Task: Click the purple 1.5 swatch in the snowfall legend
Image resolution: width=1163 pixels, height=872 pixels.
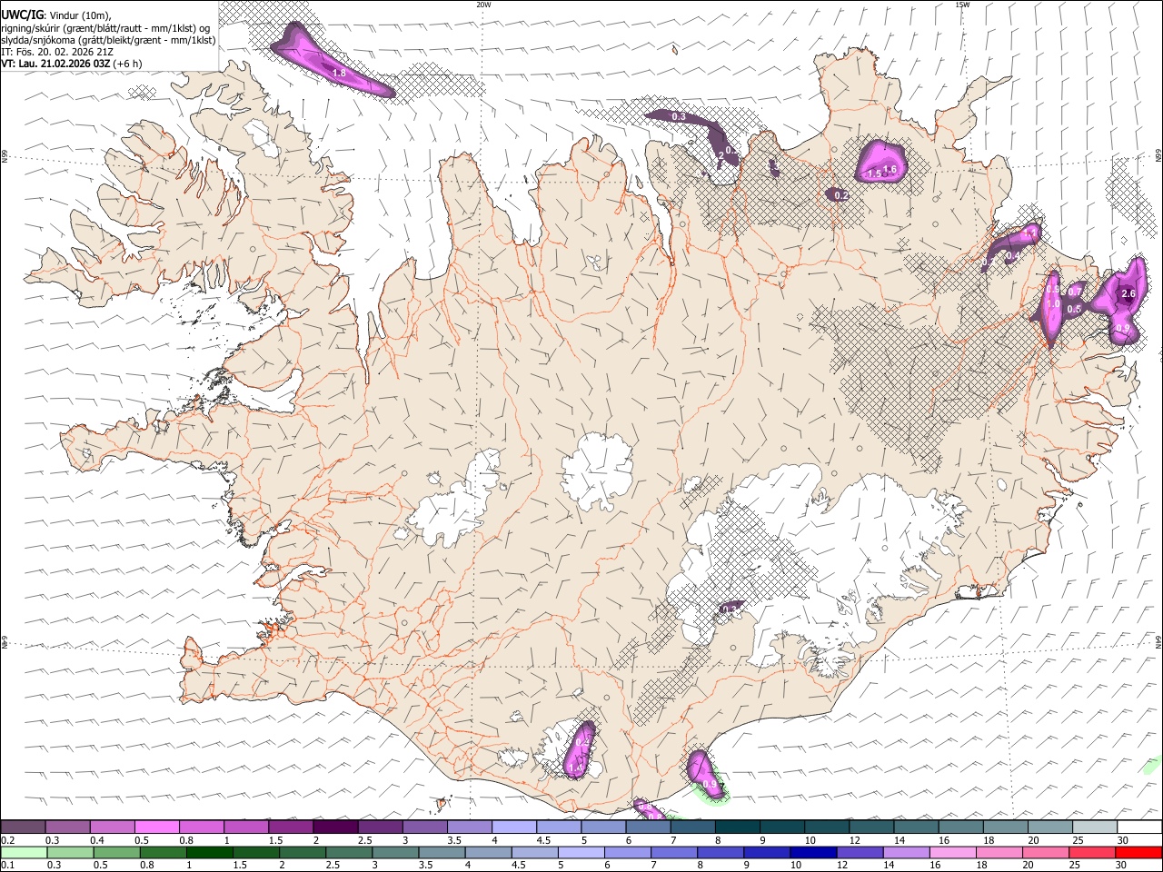Action: coord(291,827)
